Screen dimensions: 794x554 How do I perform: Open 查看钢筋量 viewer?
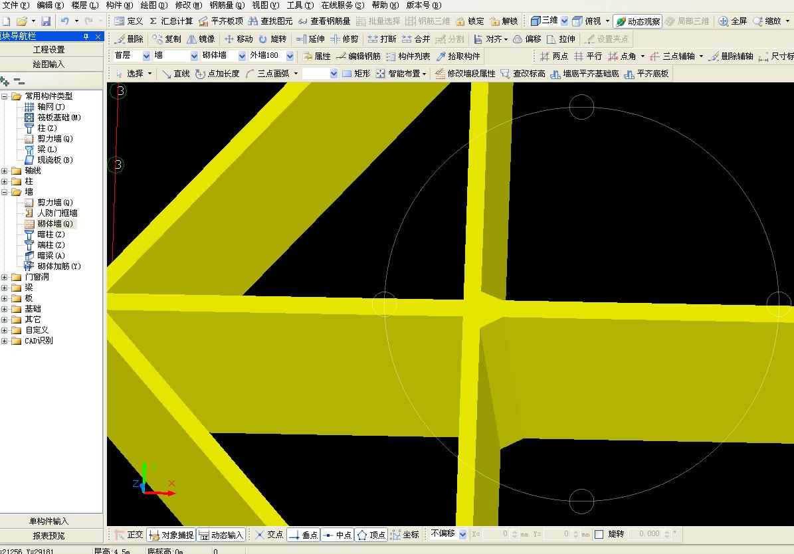324,21
